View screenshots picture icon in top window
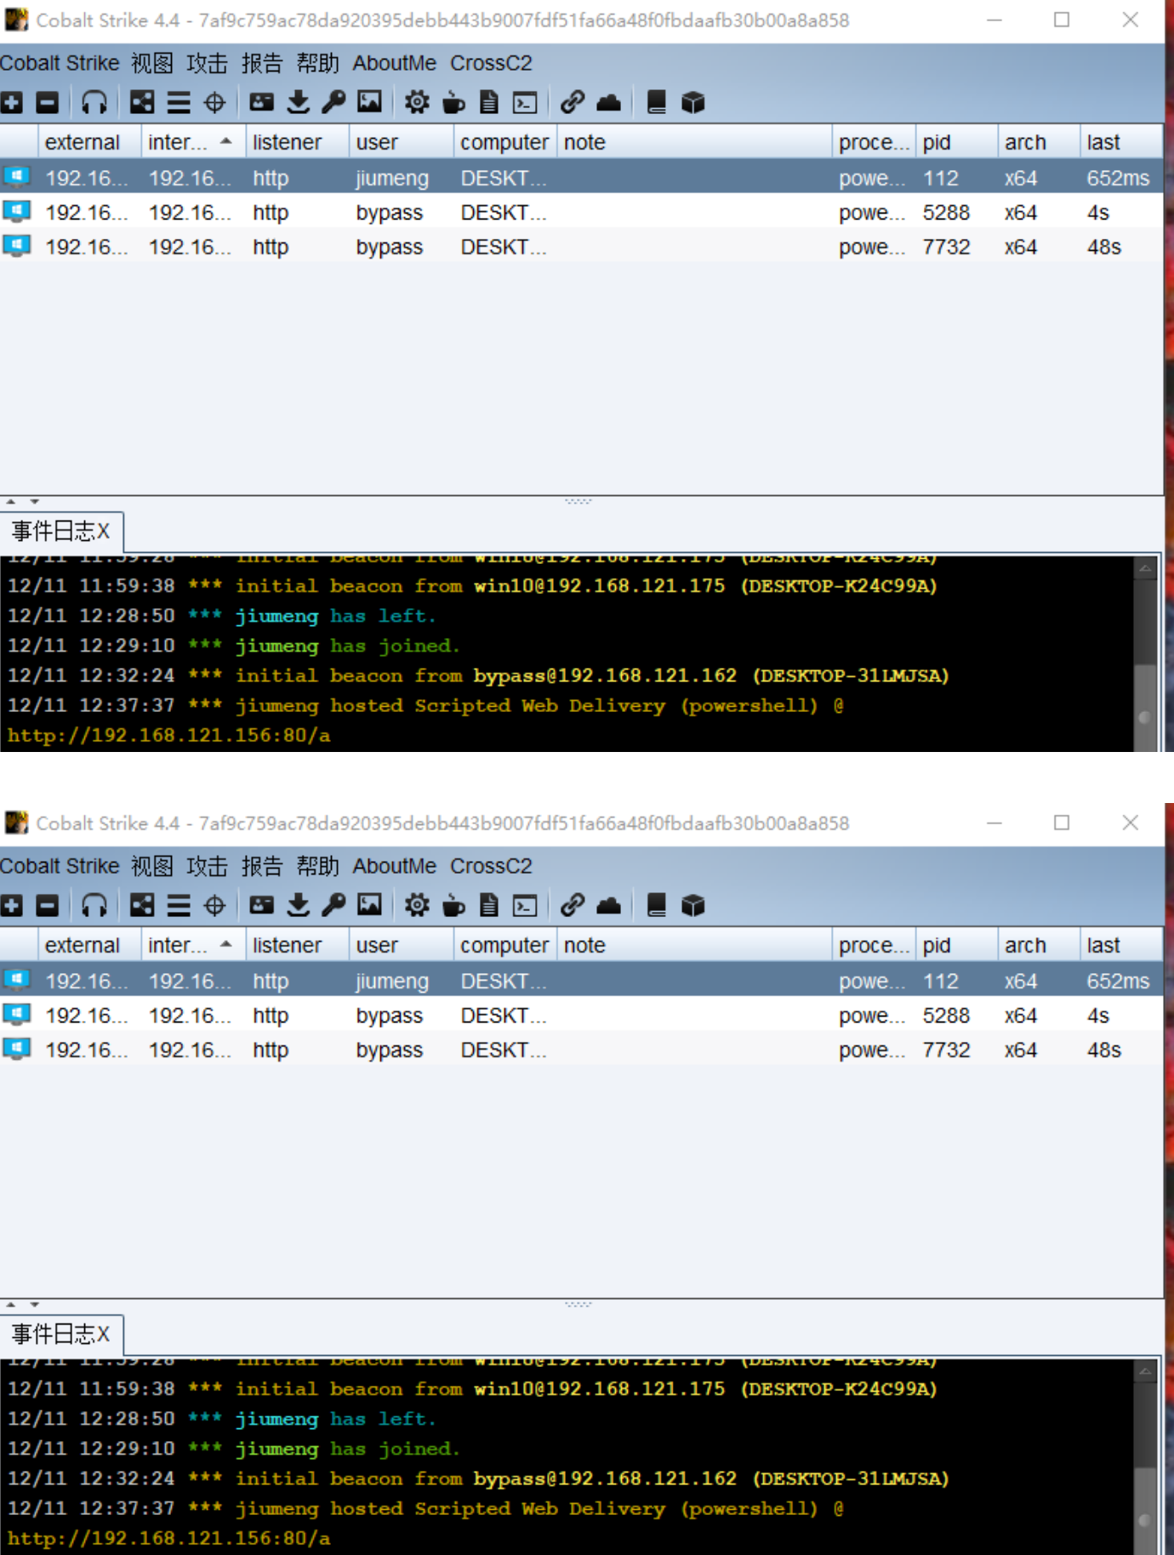Image resolution: width=1174 pixels, height=1555 pixels. pyautogui.click(x=369, y=103)
